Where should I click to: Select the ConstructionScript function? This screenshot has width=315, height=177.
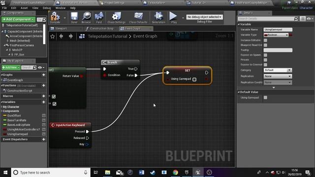coord(20,90)
